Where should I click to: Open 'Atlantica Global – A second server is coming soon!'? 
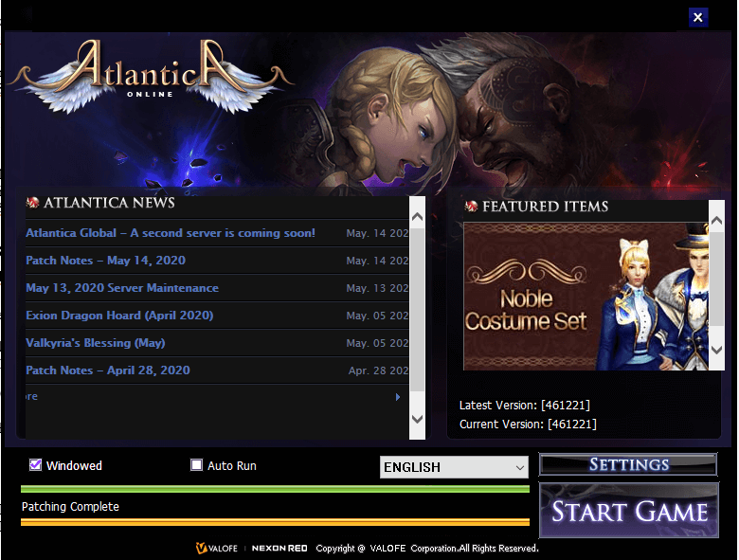coord(171,233)
